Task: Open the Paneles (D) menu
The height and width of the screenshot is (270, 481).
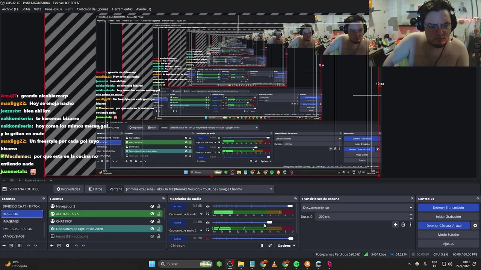Action: point(53,9)
